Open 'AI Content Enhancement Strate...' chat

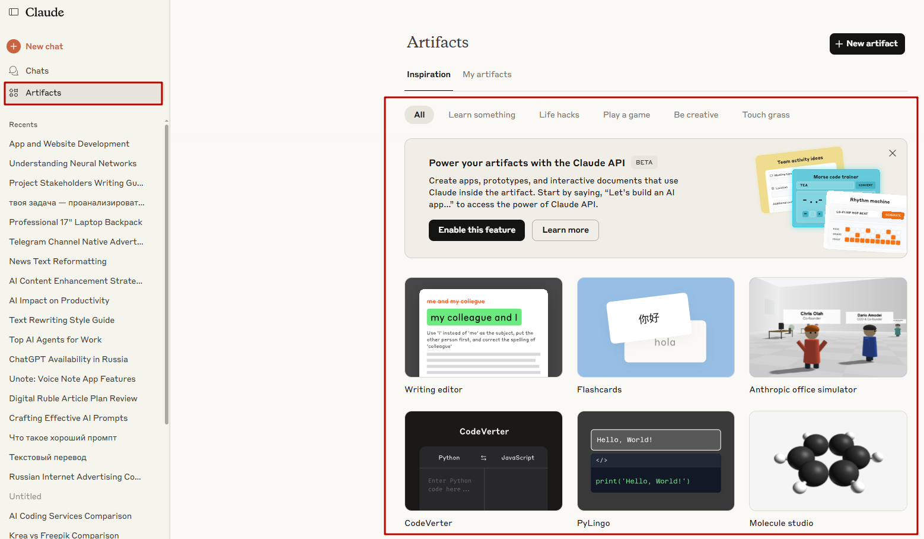(75, 281)
